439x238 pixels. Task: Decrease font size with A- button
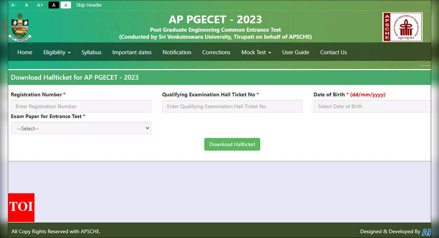click(14, 5)
